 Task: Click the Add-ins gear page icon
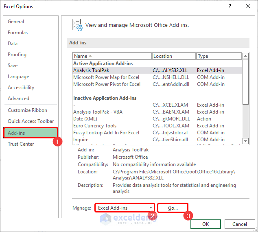coord(77,25)
